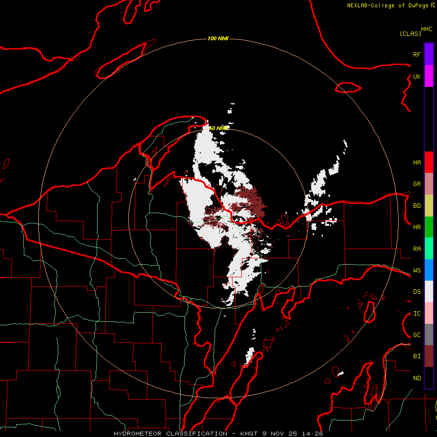Click the ND legend label
The image size is (437, 437).
(x=417, y=378)
